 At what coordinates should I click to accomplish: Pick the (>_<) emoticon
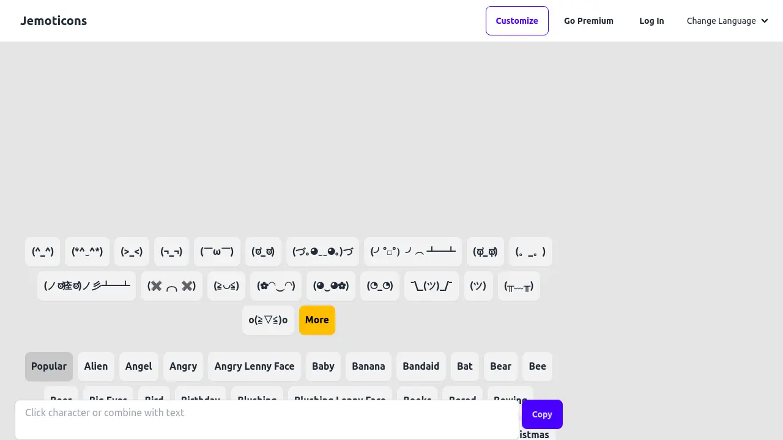(132, 252)
